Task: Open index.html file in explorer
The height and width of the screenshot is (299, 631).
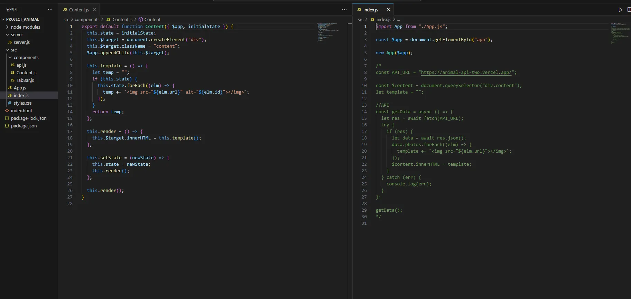Action: pos(21,110)
